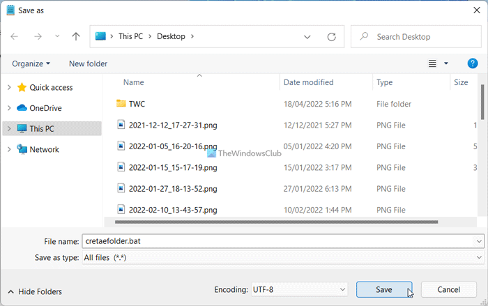This screenshot has width=488, height=306.
Task: Select Quick access in navigation pane
Action: (x=51, y=87)
